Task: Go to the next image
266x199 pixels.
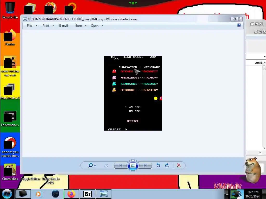Action: 145,166
